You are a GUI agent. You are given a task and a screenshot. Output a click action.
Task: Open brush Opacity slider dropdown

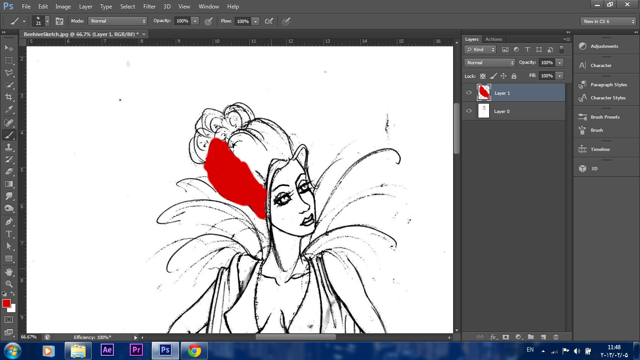[x=195, y=21]
